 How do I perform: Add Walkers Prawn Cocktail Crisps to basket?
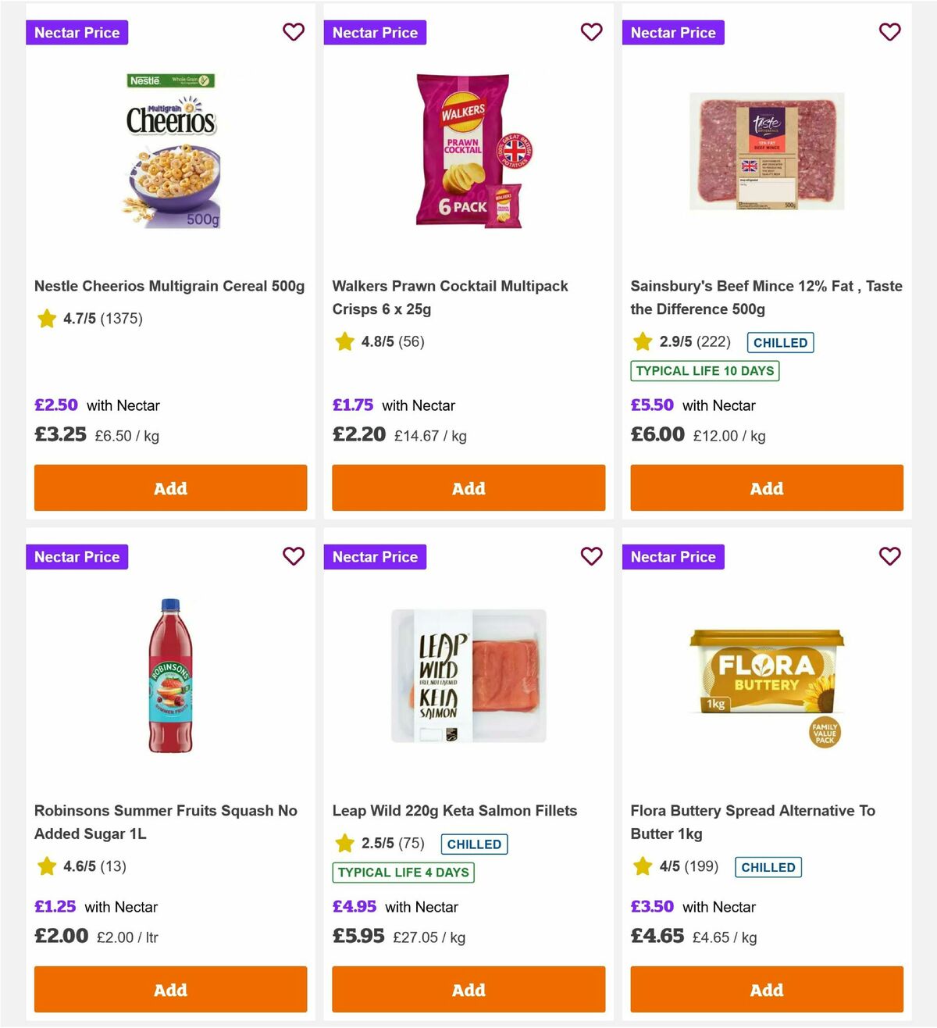point(468,487)
